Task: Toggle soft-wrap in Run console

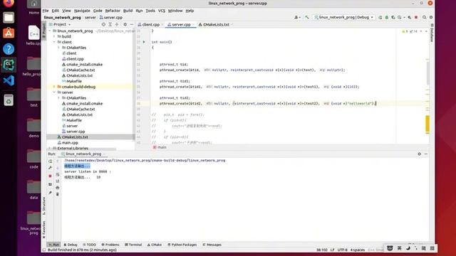Action: 58,174
